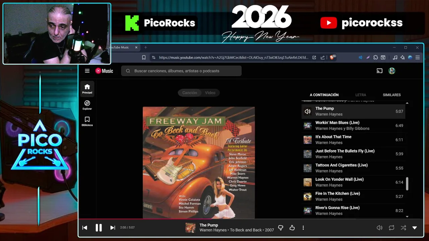Viewport: 429px width, 241px height.
Task: Play Just Before The Bullets Fly (Live)
Action: [x=353, y=154]
